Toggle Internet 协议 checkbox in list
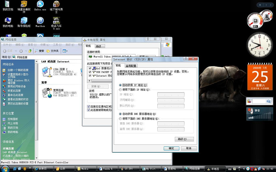The image size is (276, 172). [90, 76]
